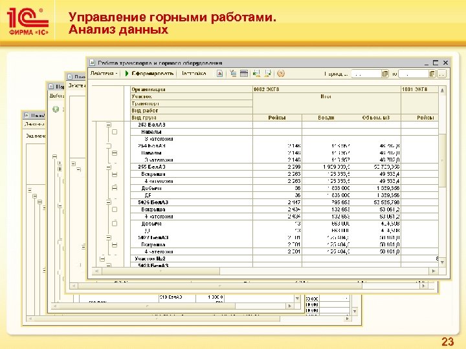Click the dropdown arrow in background window table
Viewport: 466px width, 349px height.
pos(297,298)
